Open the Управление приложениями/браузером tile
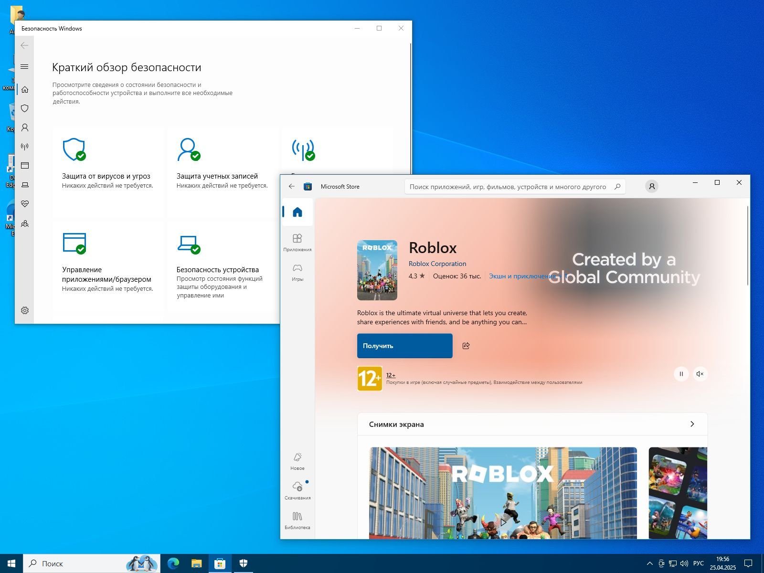This screenshot has height=573, width=764. (x=108, y=265)
